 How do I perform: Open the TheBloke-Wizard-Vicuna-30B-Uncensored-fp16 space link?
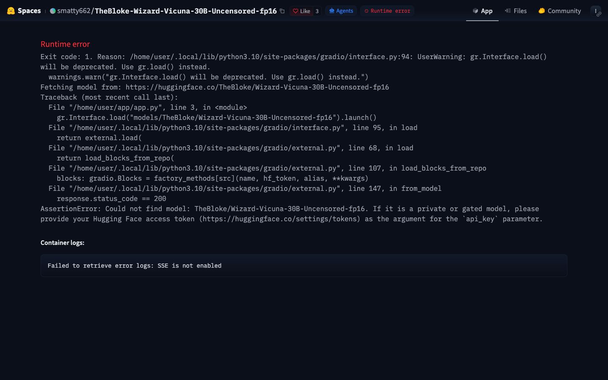coord(186,11)
